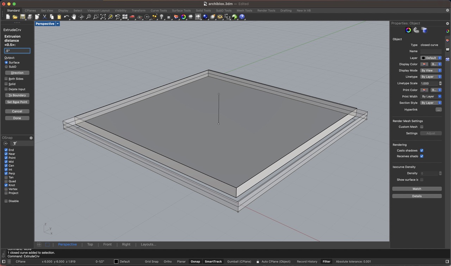Click the New file icon
This screenshot has height=266, width=451.
click(x=8, y=17)
